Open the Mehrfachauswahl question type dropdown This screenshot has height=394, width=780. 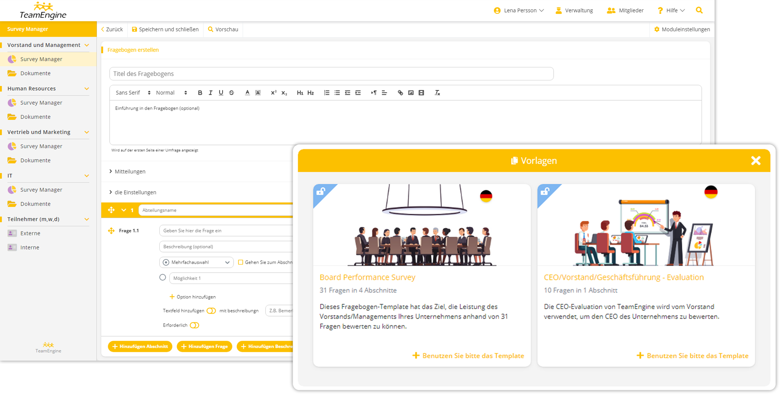pyautogui.click(x=197, y=262)
